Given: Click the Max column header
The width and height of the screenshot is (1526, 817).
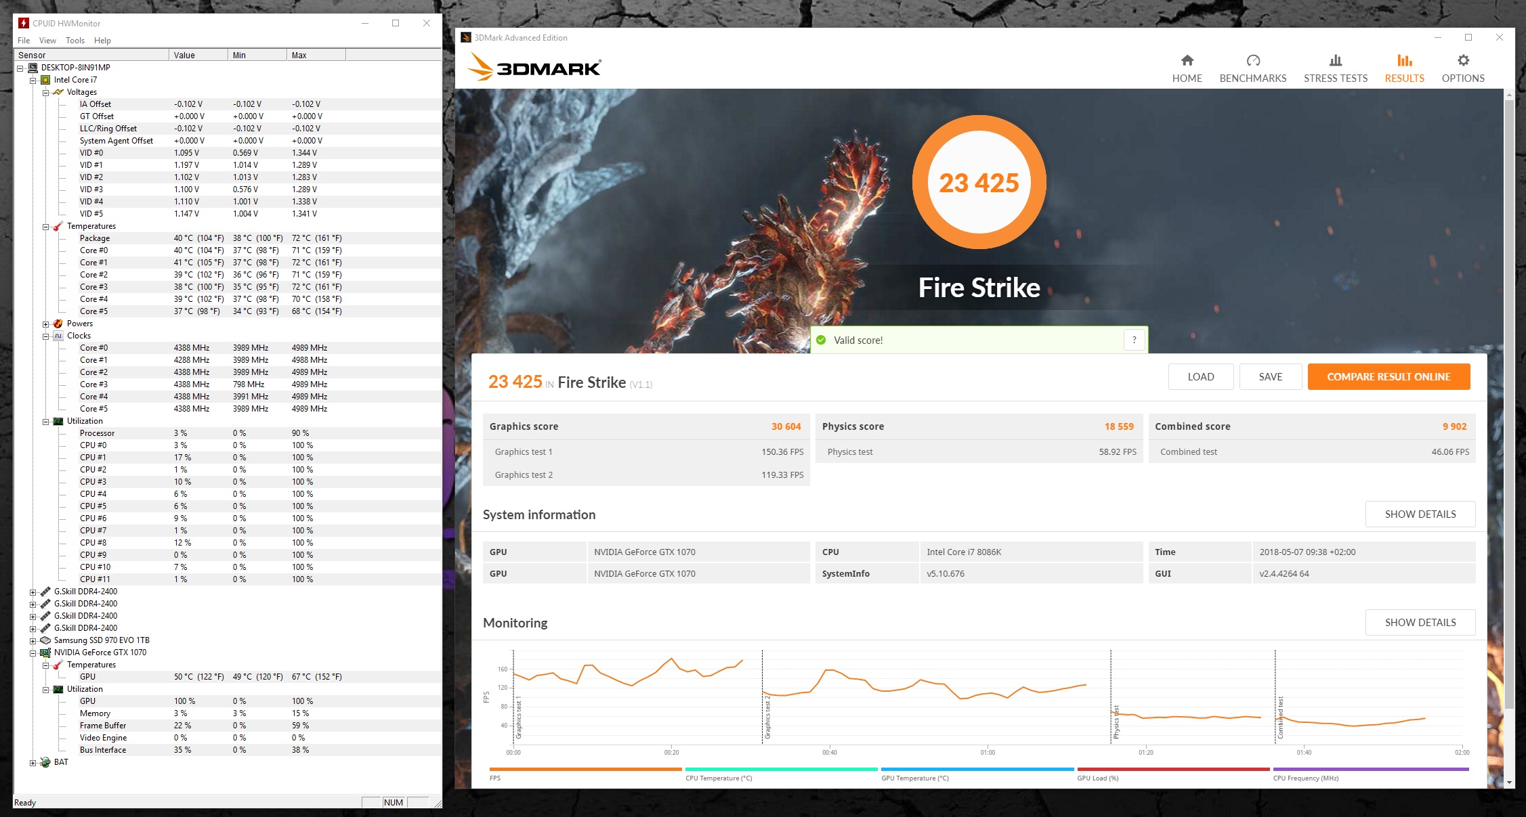Looking at the screenshot, I should pos(316,55).
